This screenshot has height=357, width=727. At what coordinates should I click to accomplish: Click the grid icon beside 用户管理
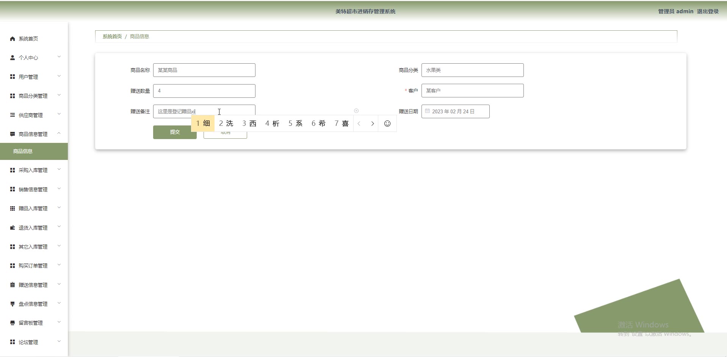13,77
